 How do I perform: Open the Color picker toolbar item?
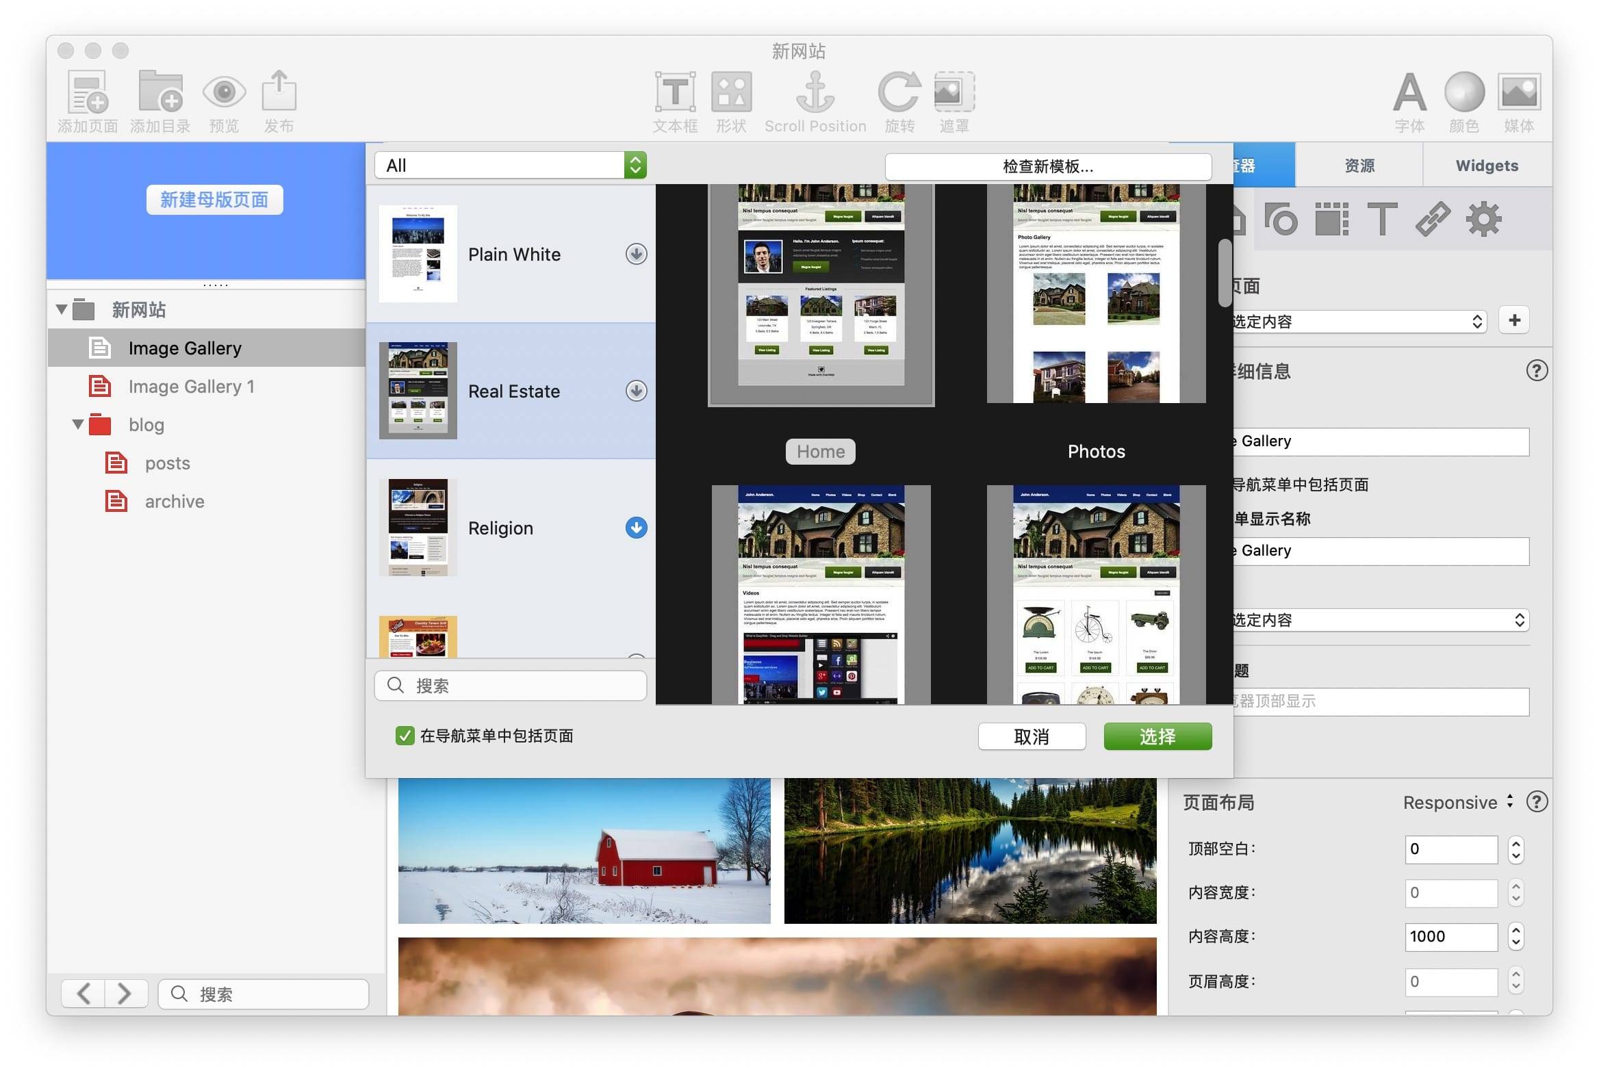(x=1464, y=92)
